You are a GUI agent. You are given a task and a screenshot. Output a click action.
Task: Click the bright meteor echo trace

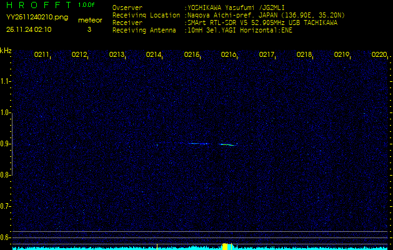[x=227, y=144]
